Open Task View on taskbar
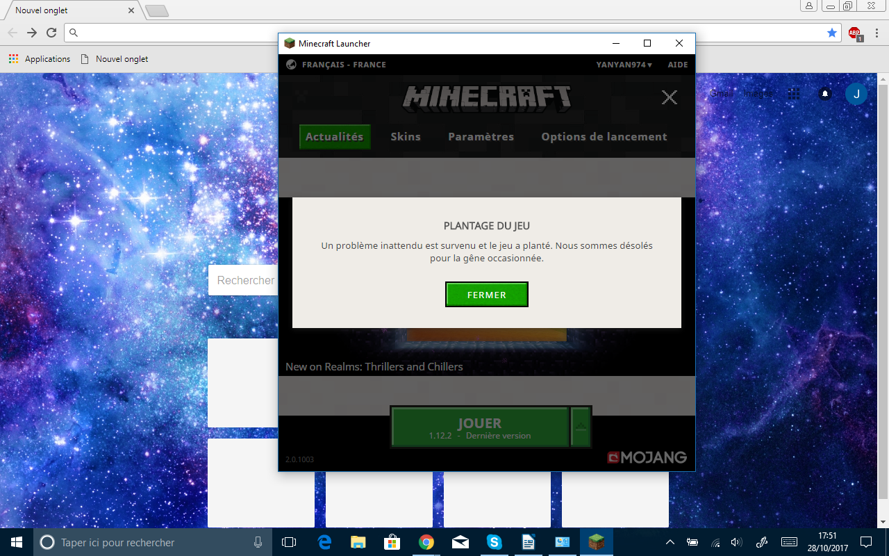The image size is (889, 556). tap(289, 542)
